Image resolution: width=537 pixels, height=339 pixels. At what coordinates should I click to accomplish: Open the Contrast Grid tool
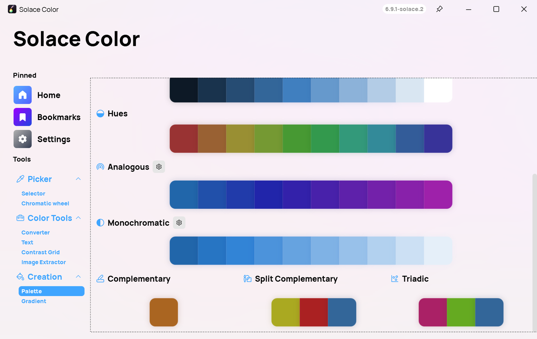(x=41, y=252)
